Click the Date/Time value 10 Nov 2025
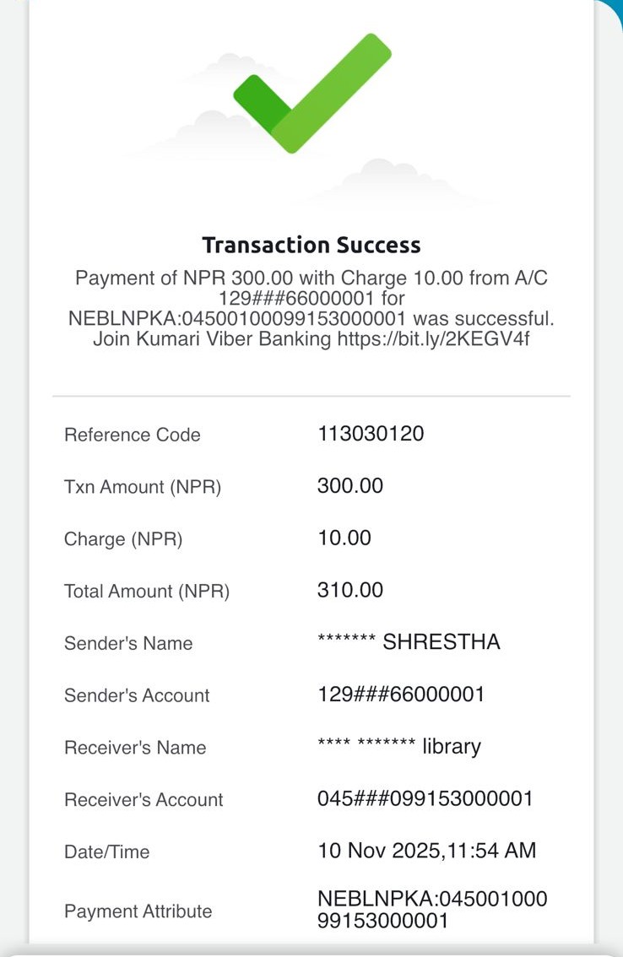The image size is (623, 957). [x=426, y=851]
